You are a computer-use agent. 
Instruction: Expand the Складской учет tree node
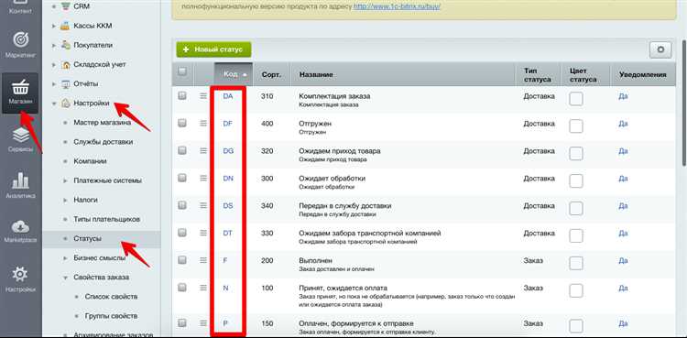(x=54, y=64)
